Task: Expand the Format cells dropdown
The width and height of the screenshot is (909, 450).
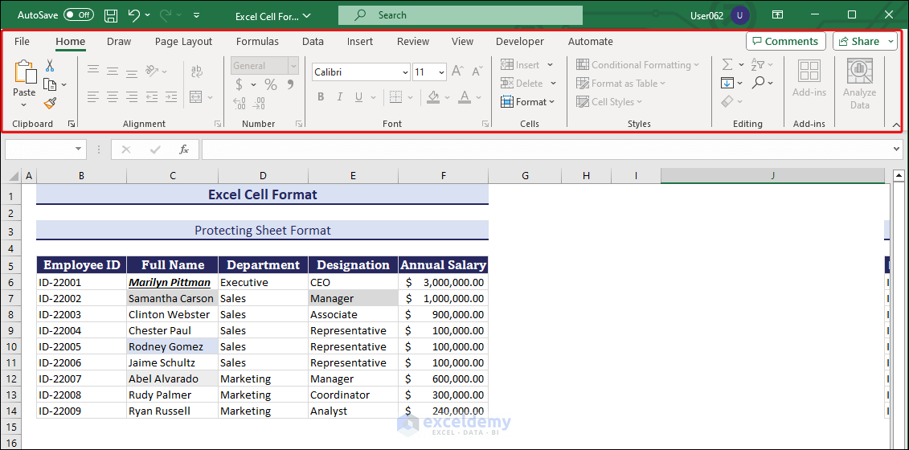Action: [x=528, y=102]
